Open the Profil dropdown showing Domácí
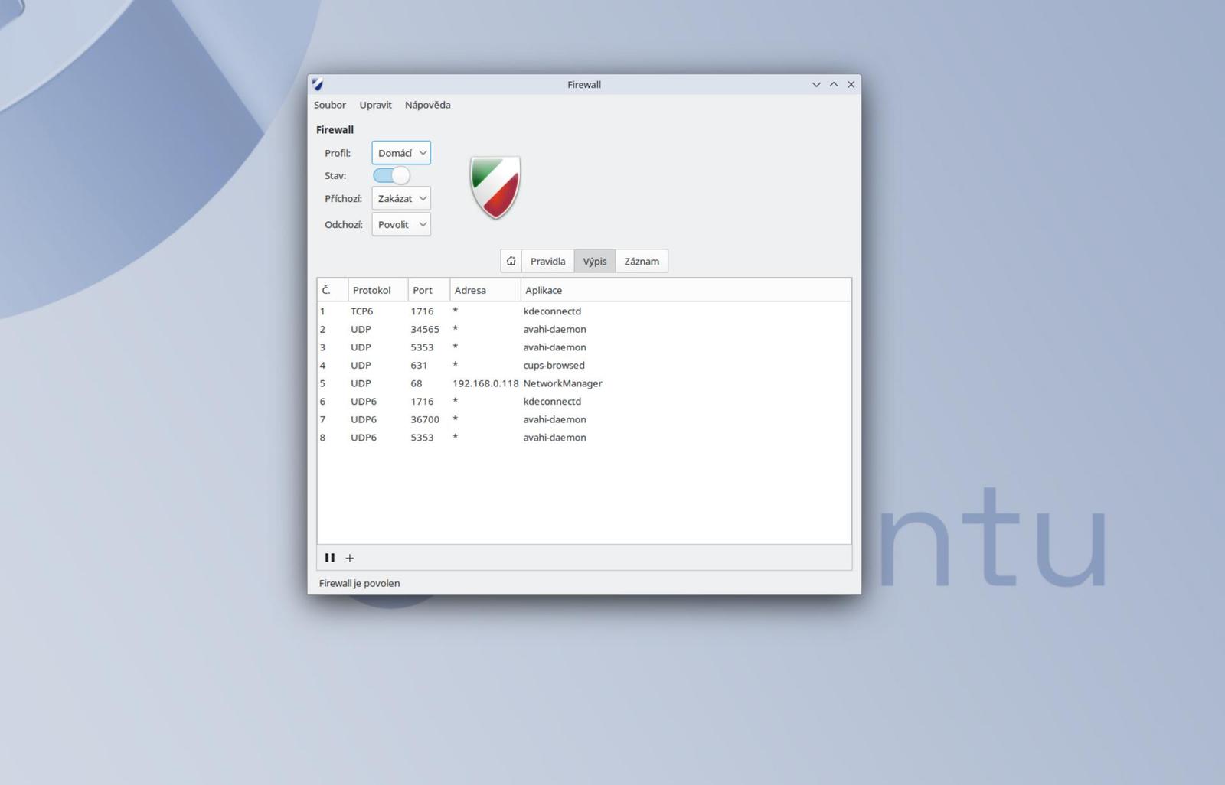1225x785 pixels. coord(401,153)
